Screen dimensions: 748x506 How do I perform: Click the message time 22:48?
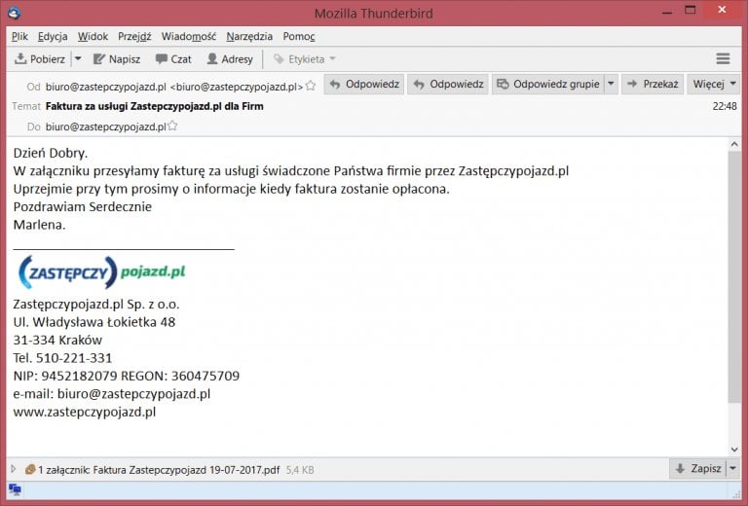point(725,106)
